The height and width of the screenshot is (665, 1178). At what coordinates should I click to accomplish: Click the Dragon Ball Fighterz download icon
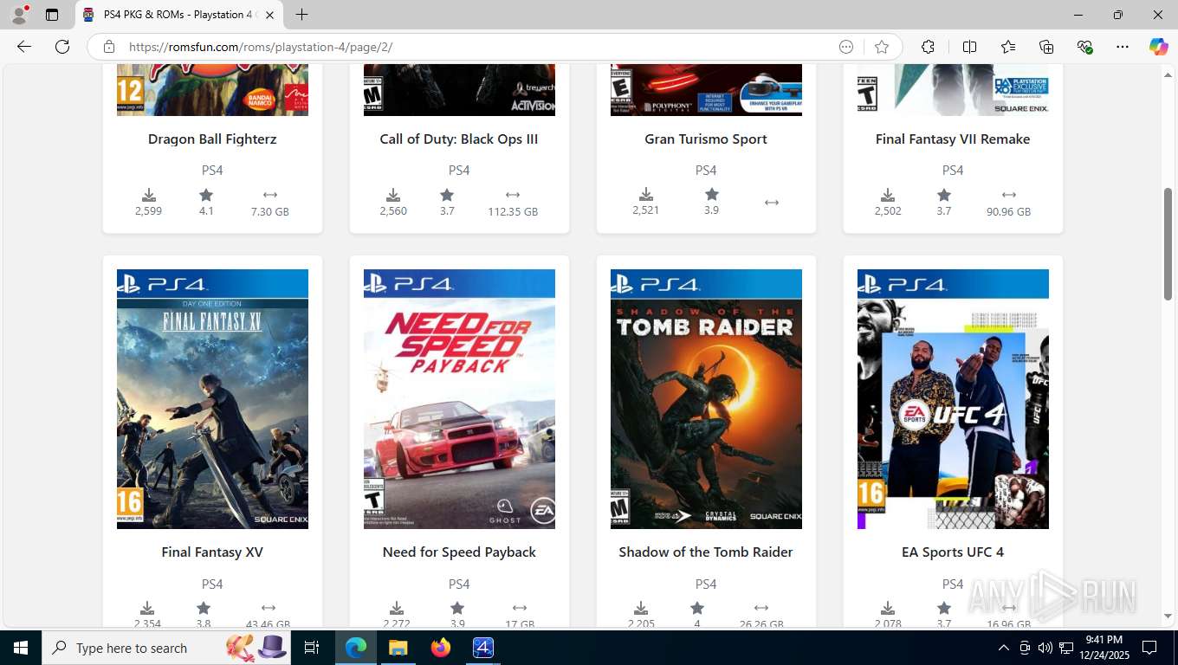pyautogui.click(x=149, y=195)
